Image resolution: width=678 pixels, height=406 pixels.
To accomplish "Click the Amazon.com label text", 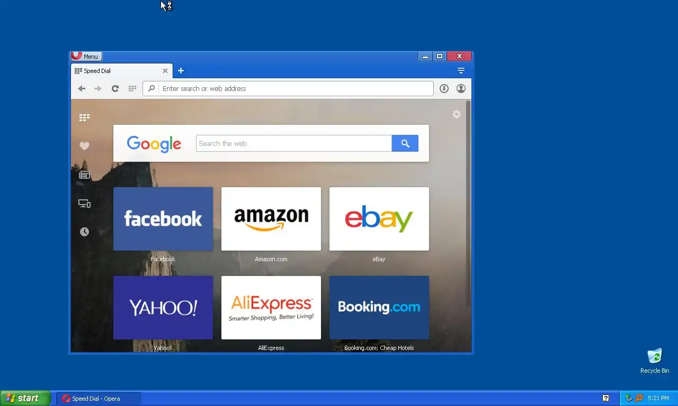I will (271, 259).
